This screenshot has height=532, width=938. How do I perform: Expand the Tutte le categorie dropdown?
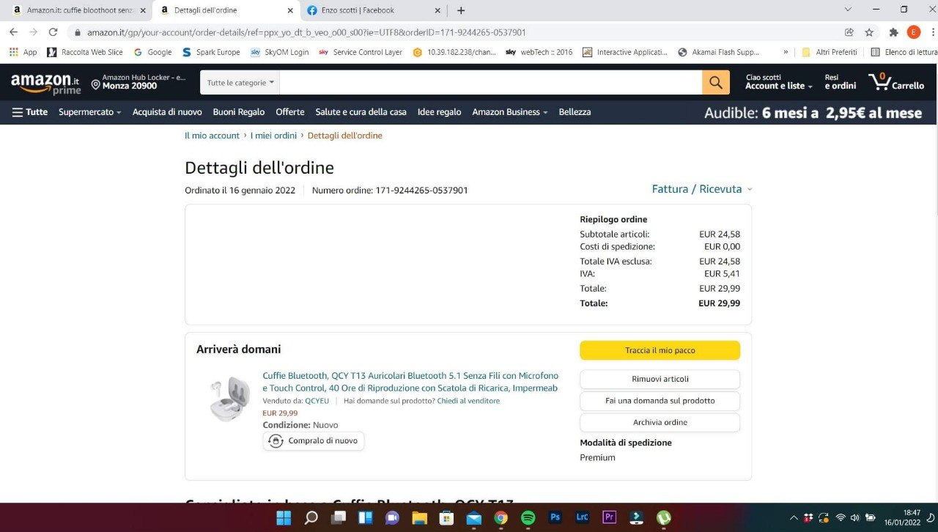point(240,83)
